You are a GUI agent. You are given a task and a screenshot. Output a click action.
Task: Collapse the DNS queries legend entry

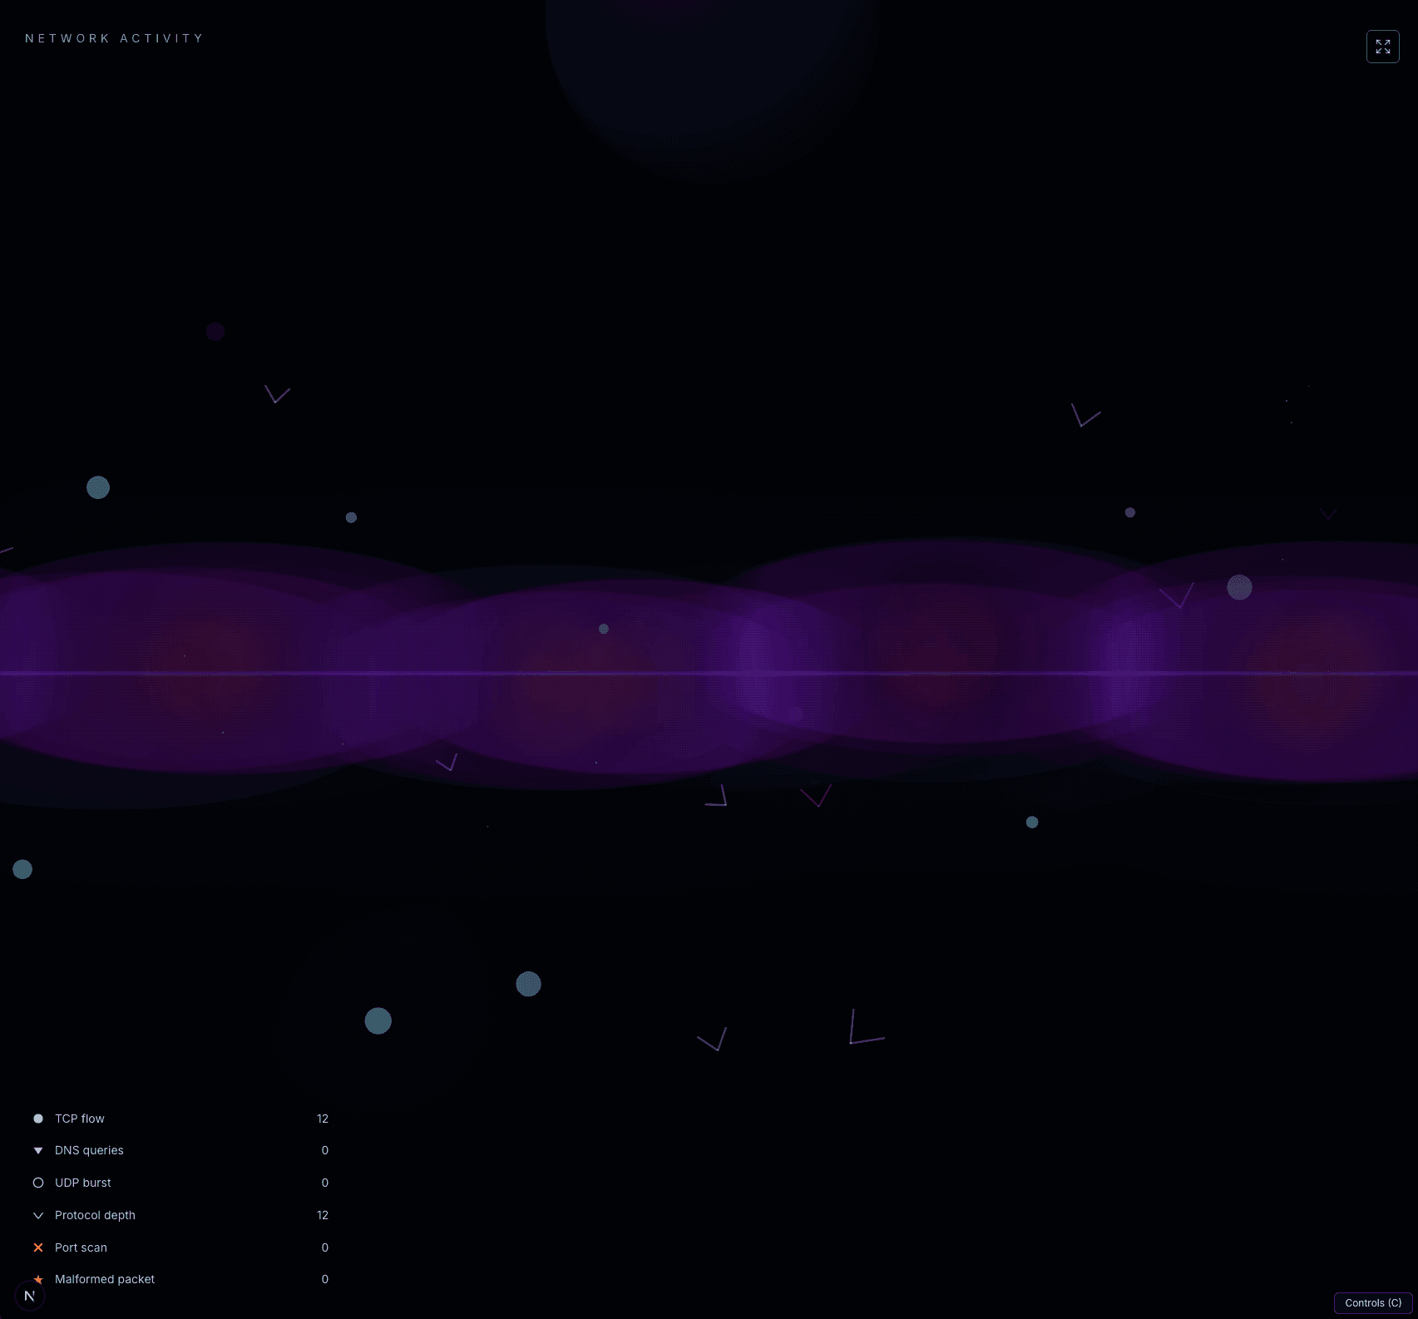[89, 1150]
